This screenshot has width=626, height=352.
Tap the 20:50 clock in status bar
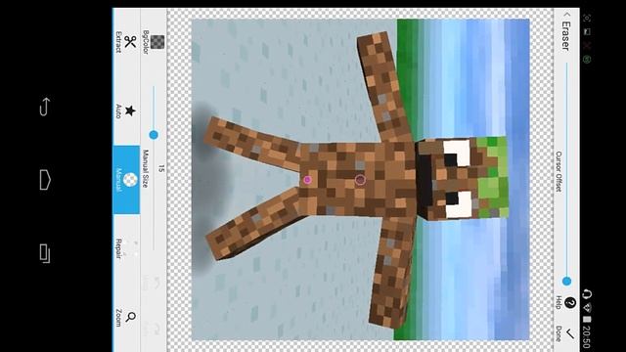[586, 336]
